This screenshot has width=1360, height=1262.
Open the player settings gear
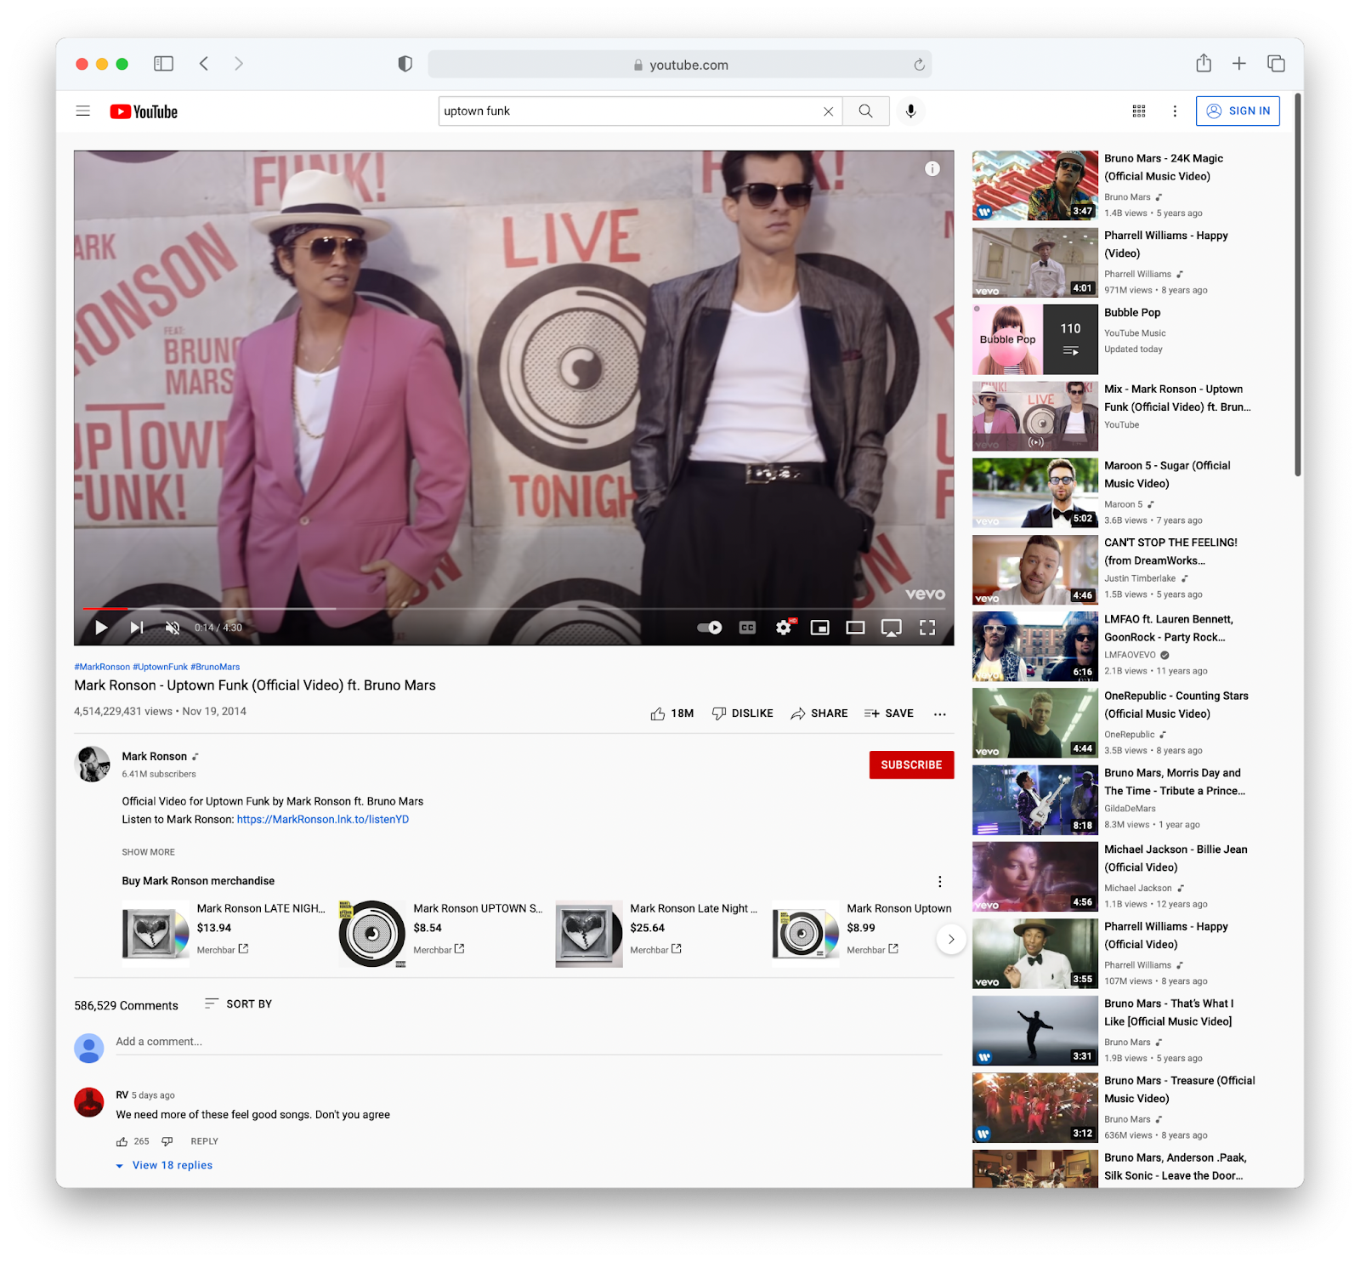(784, 628)
